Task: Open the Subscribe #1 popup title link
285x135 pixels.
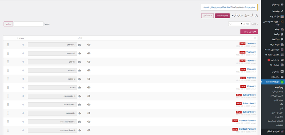Action: 249,112
